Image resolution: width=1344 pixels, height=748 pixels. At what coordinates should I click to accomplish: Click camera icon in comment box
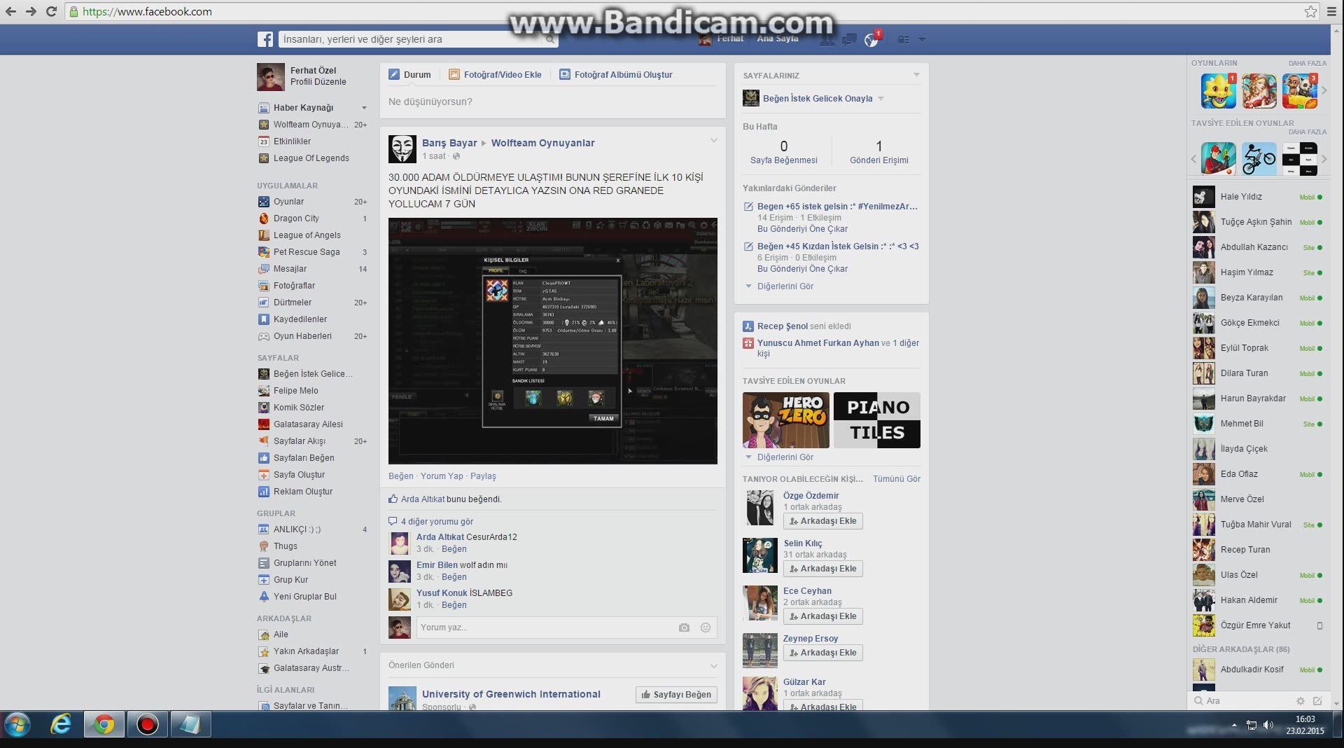(x=684, y=628)
